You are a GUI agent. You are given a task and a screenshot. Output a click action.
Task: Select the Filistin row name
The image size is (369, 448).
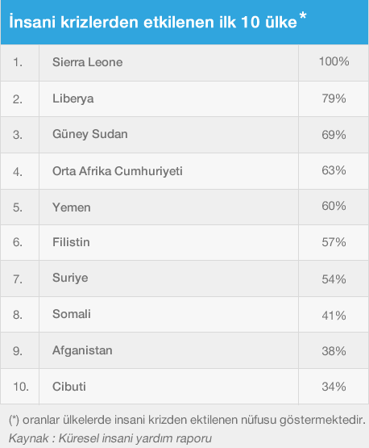(x=71, y=242)
